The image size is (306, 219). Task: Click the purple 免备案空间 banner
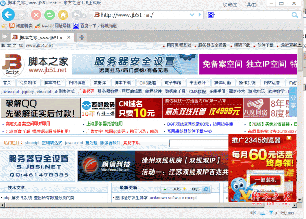click(x=248, y=64)
